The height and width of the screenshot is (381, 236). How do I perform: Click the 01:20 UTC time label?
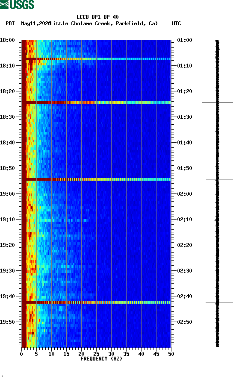click(x=185, y=91)
